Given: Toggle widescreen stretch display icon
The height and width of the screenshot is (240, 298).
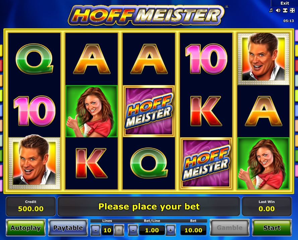Looking at the screenshot, I should [x=285, y=10].
